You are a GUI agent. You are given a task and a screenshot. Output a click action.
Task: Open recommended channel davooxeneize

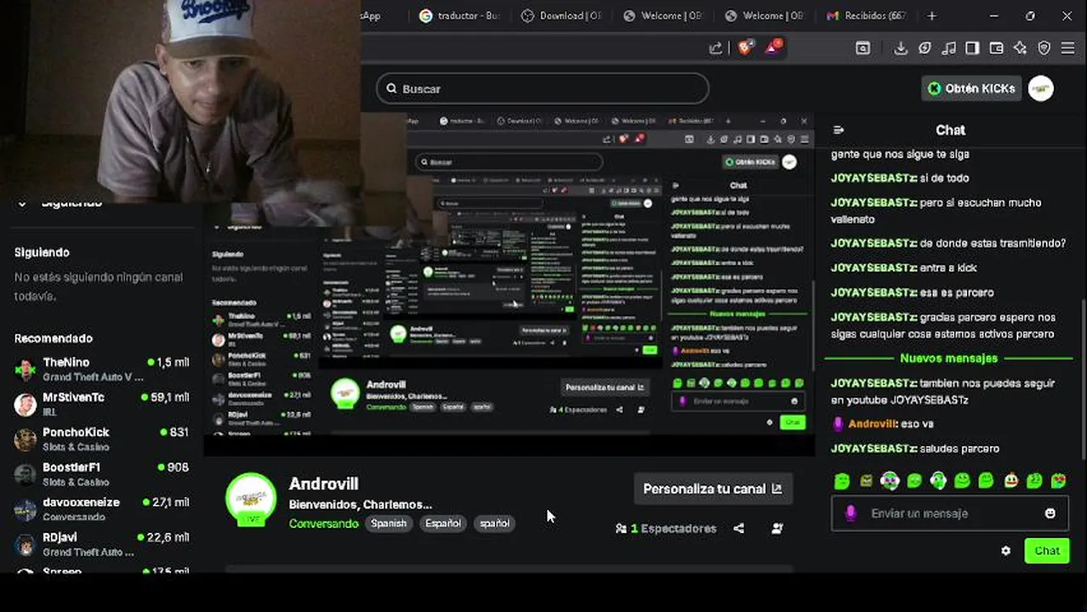102,508
